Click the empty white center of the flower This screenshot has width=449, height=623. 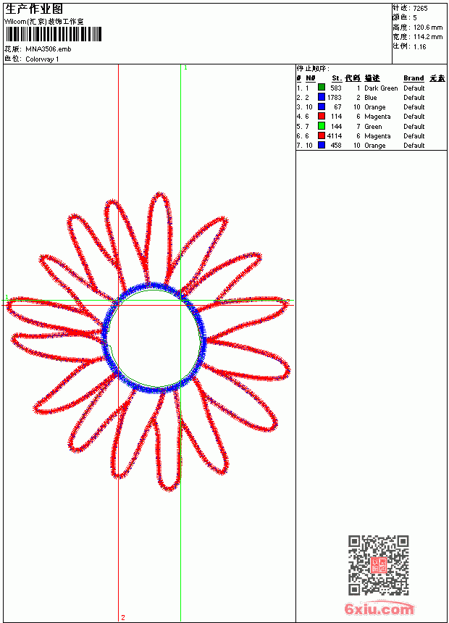[154, 338]
